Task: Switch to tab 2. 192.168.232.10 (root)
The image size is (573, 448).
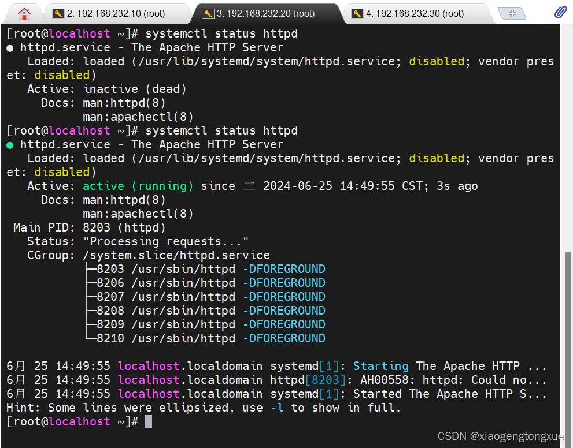Action: (x=116, y=14)
